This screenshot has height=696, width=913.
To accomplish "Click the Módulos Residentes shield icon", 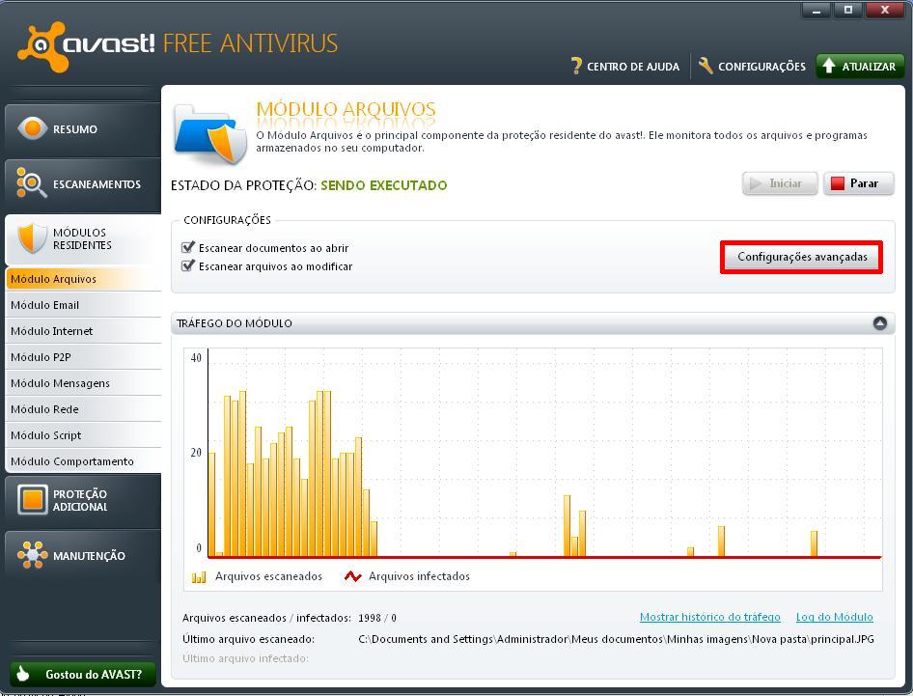I will click(32, 237).
